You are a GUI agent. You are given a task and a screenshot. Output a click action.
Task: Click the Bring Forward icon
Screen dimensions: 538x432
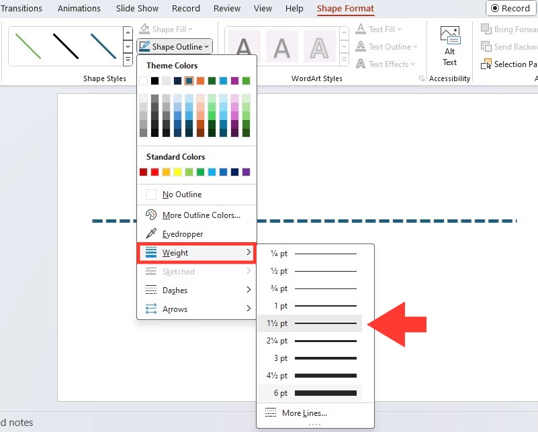pos(486,29)
